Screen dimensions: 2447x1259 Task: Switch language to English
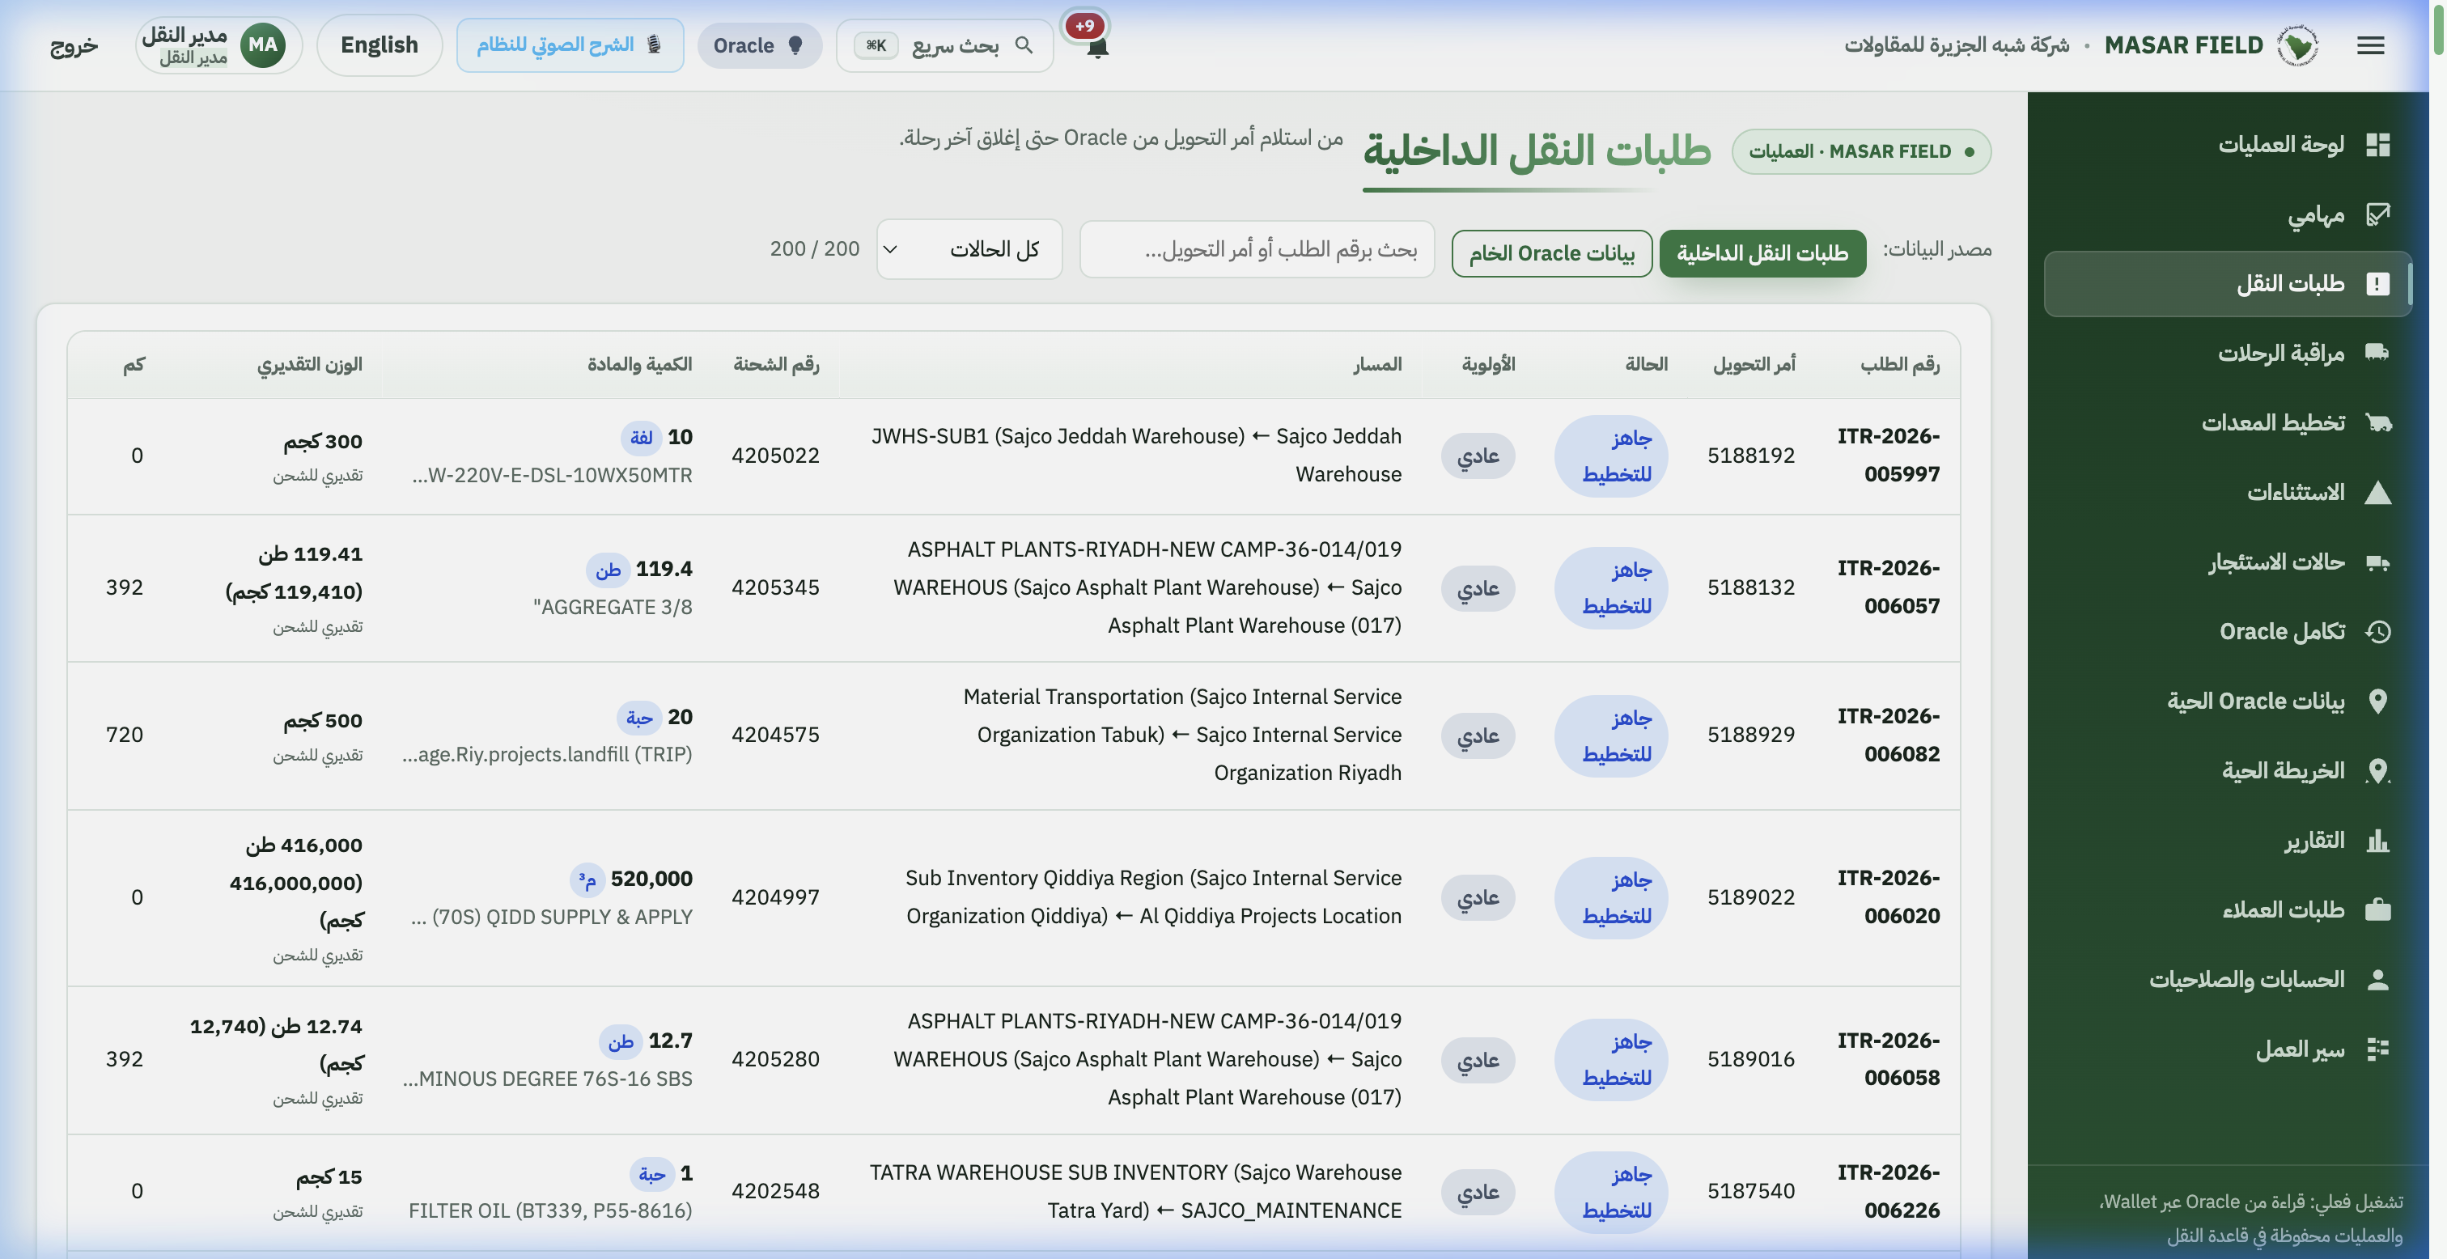tap(379, 45)
